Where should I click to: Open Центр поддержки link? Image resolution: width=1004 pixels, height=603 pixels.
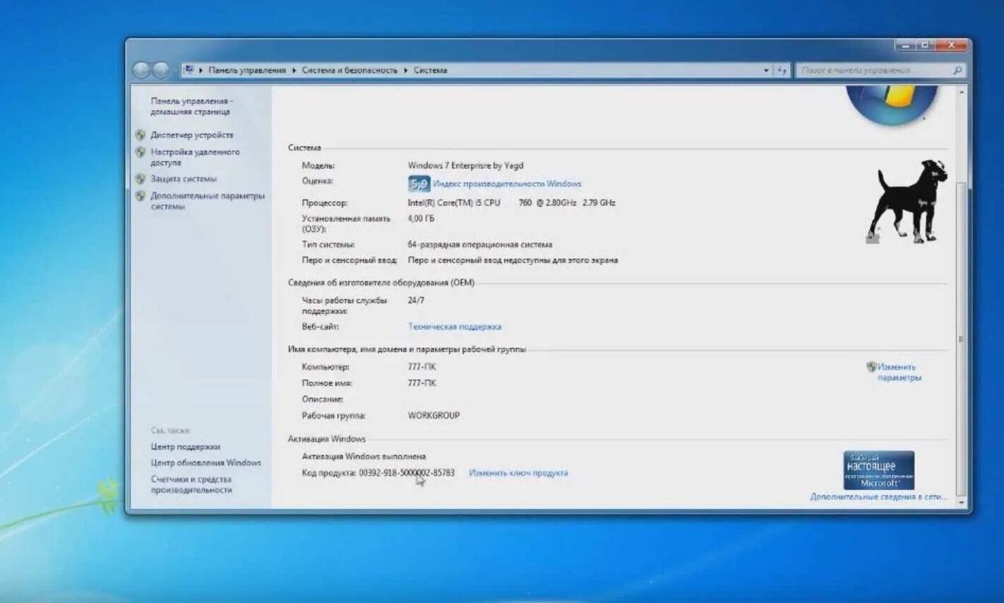click(185, 447)
